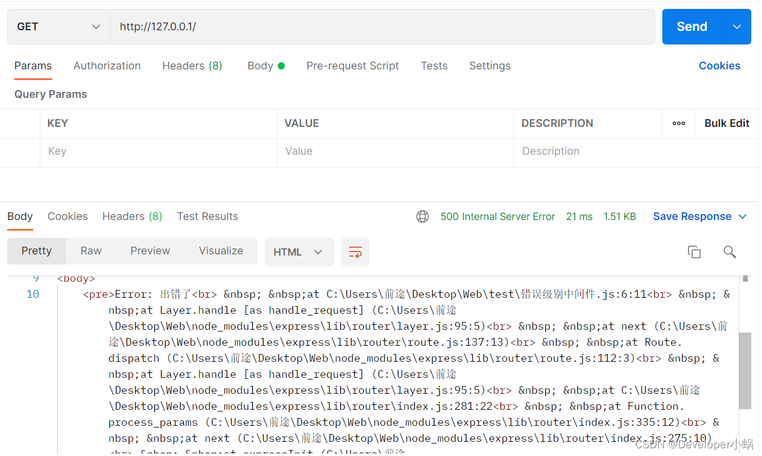Click the Key input cell

pos(158,152)
